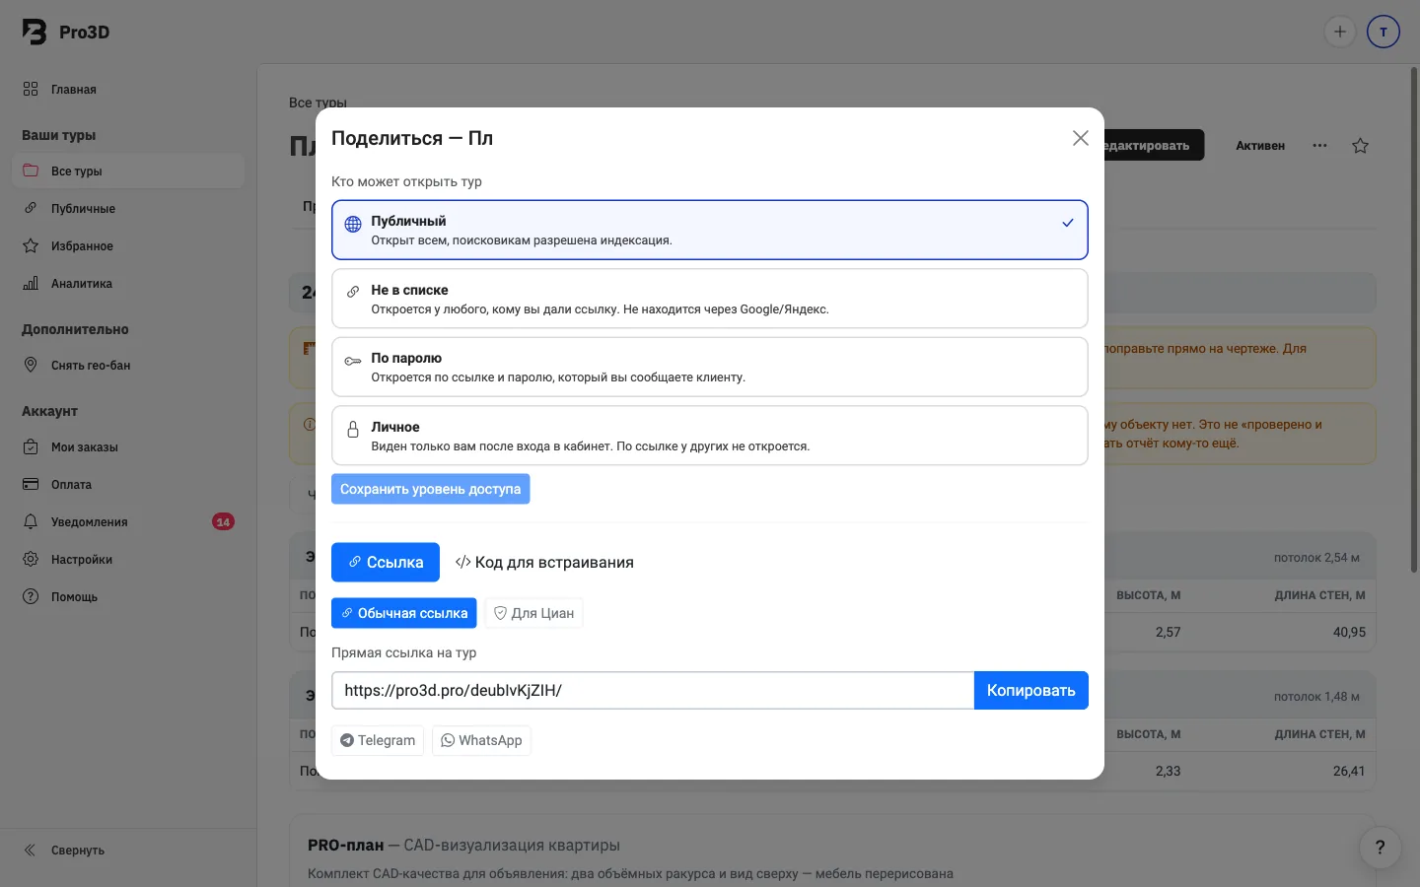Click the Публичные link icon
Image resolution: width=1420 pixels, height=887 pixels.
31,208
